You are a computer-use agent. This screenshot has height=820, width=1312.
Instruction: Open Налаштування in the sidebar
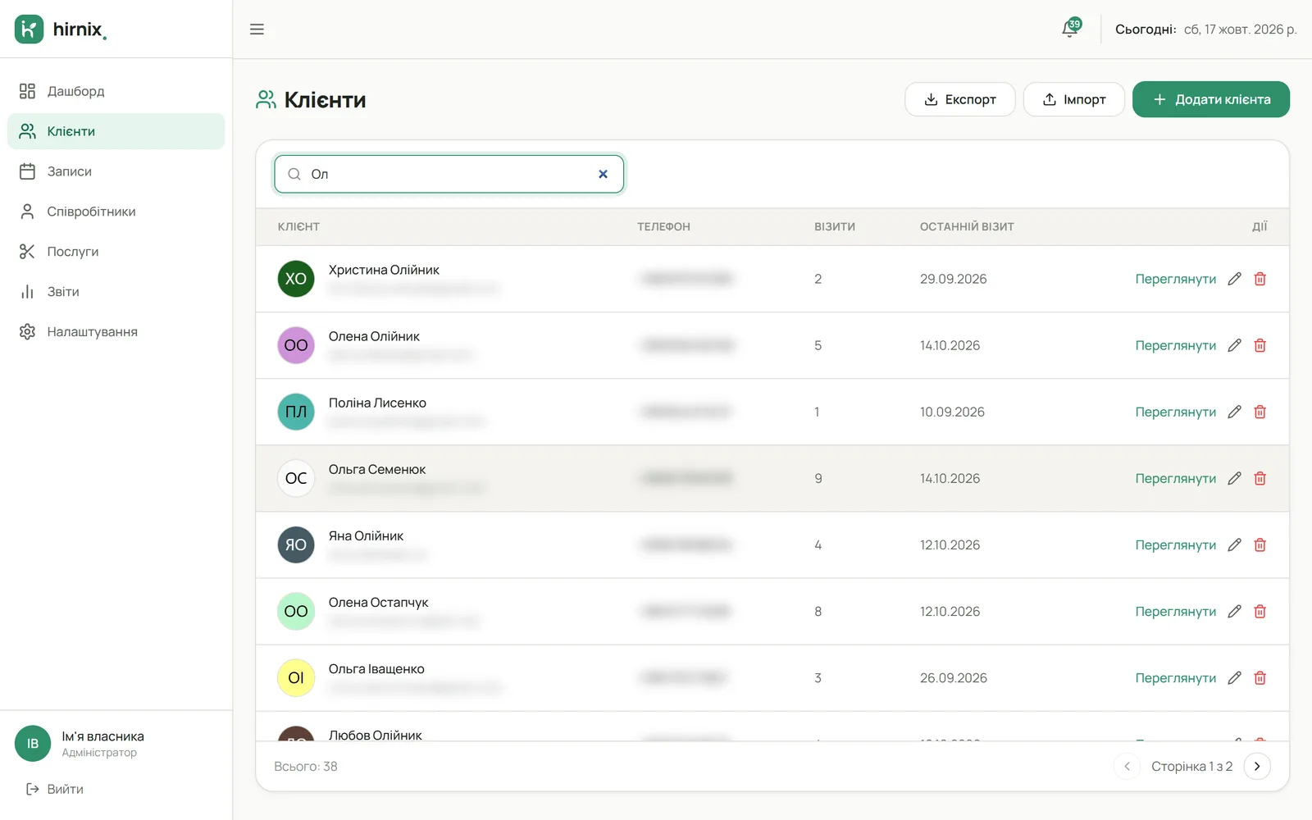tap(116, 332)
